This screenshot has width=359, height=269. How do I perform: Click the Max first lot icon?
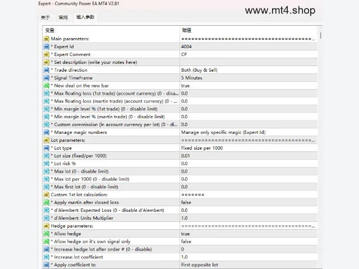(46, 187)
